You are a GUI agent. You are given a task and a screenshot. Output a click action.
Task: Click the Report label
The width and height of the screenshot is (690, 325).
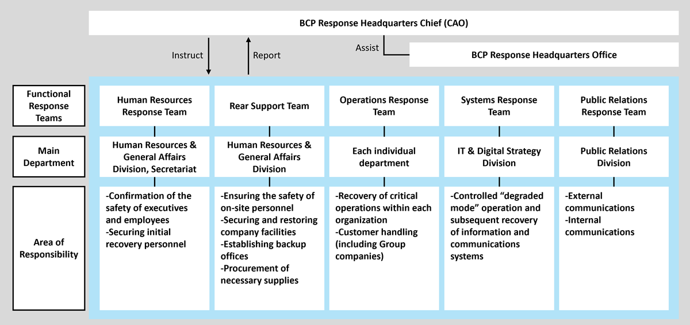click(x=267, y=55)
